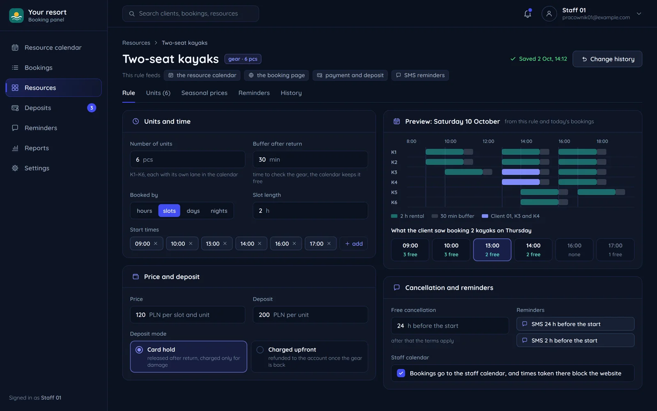Click the Deposit amount field
Image resolution: width=657 pixels, height=411 pixels.
[310, 315]
